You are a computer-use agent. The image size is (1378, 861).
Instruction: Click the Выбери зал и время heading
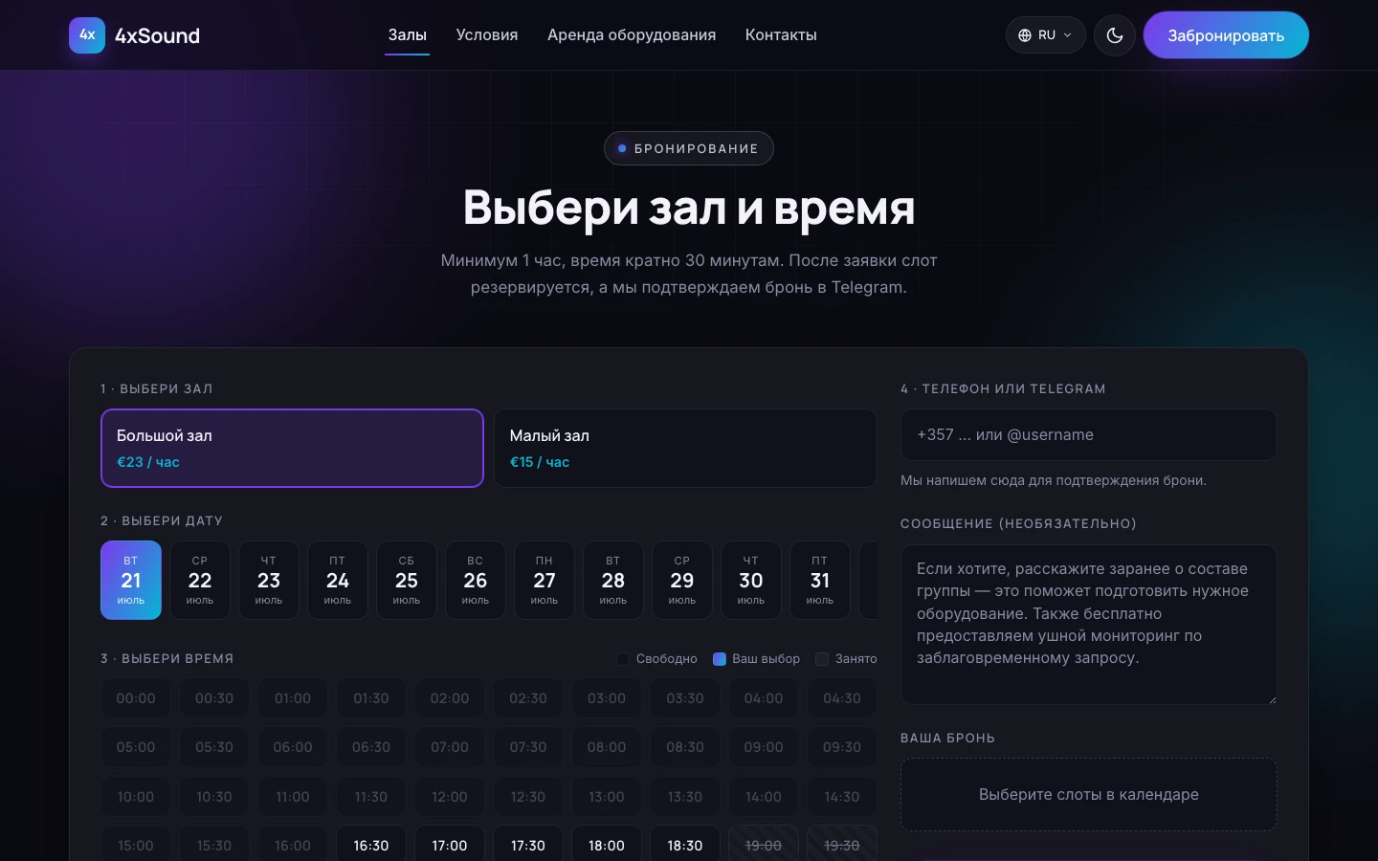click(689, 207)
